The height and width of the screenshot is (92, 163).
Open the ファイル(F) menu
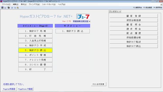6,4
